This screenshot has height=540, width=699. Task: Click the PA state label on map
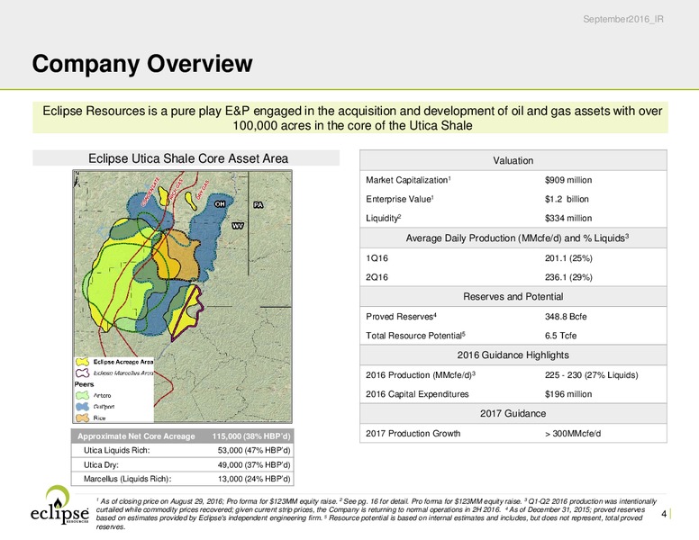[x=259, y=205]
